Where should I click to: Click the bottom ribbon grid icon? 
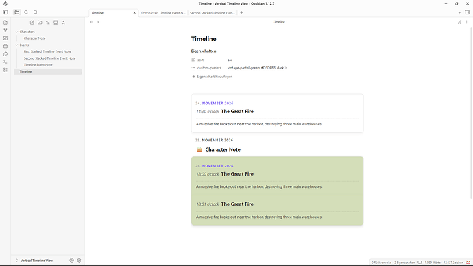coord(5,70)
